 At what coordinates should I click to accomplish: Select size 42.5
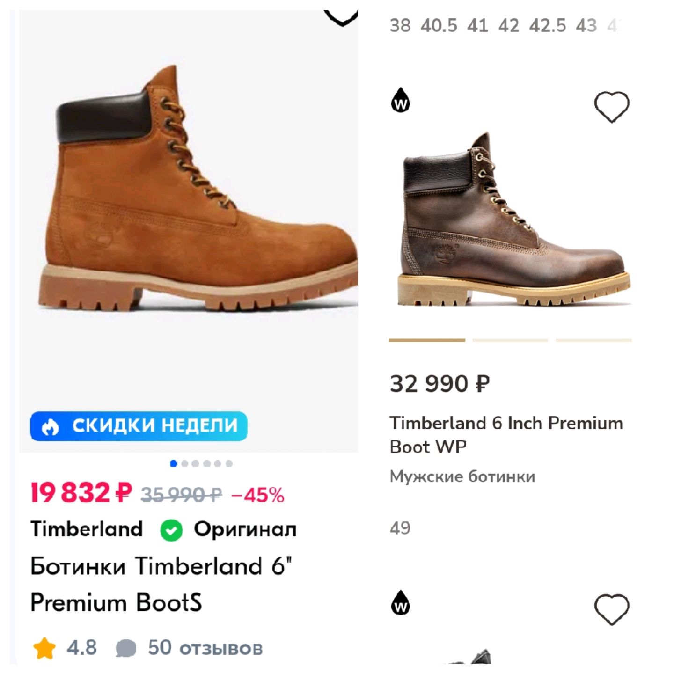coord(548,25)
